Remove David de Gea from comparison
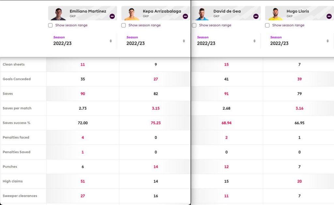The image size is (334, 205). (x=256, y=16)
